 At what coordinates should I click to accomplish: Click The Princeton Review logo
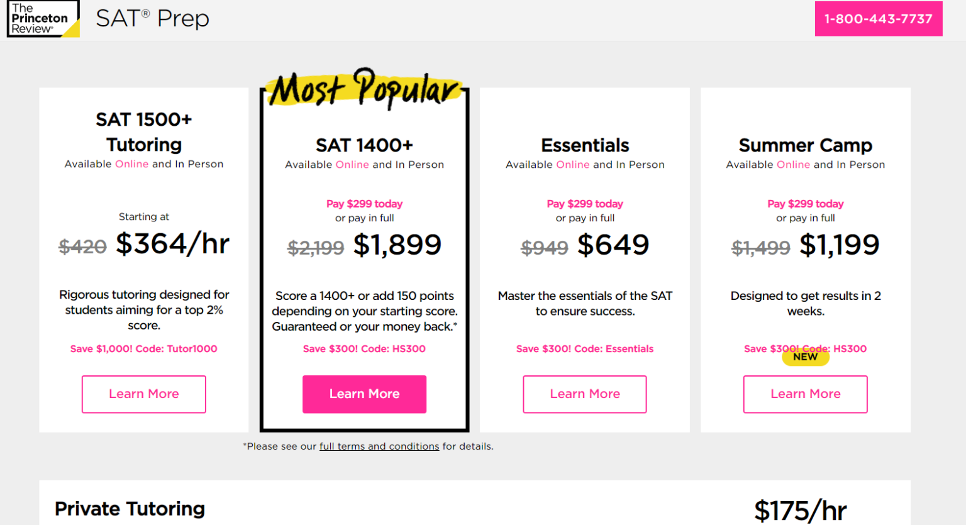coord(43,19)
